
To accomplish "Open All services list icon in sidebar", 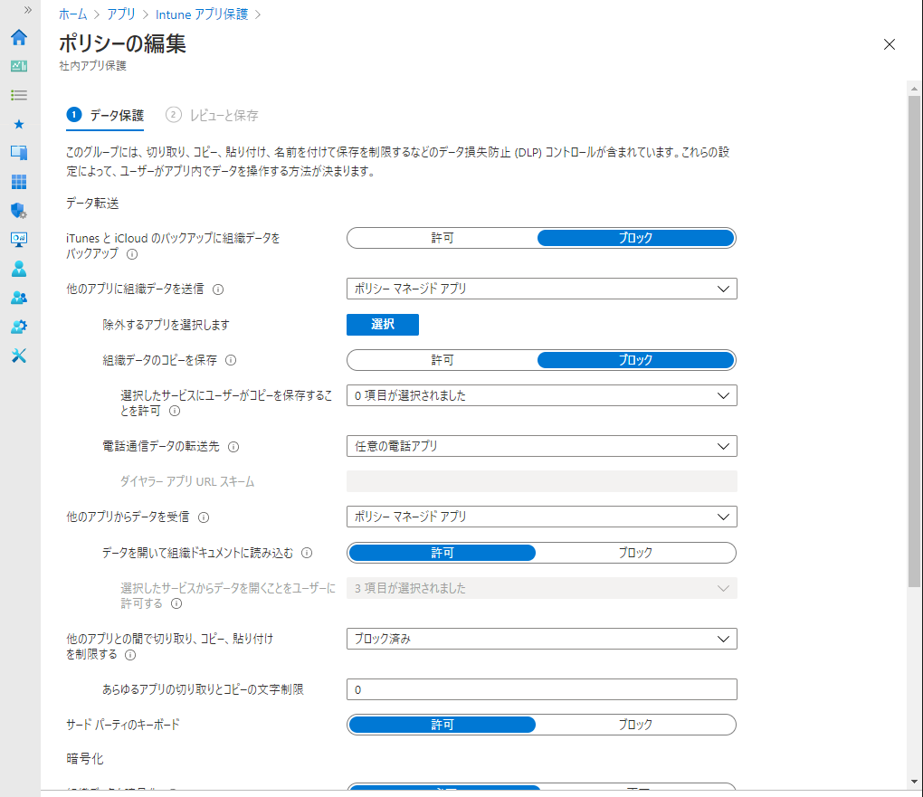I will point(19,95).
